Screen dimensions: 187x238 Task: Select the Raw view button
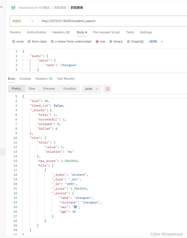tap(32, 89)
